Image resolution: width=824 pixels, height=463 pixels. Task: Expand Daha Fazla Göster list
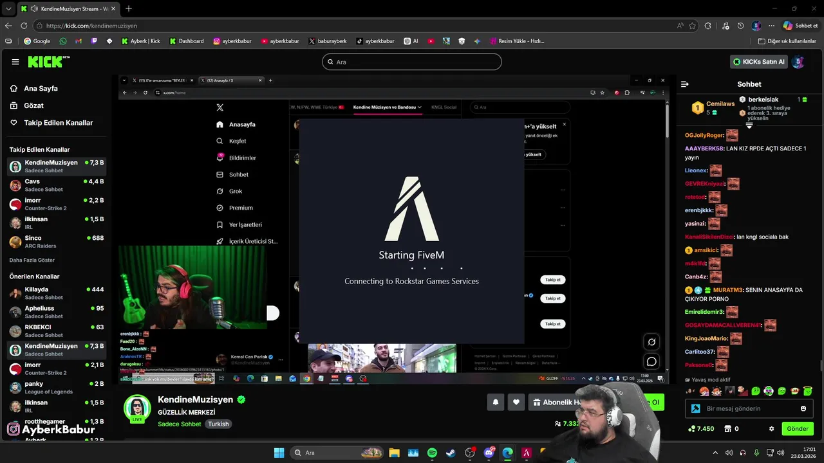32,260
